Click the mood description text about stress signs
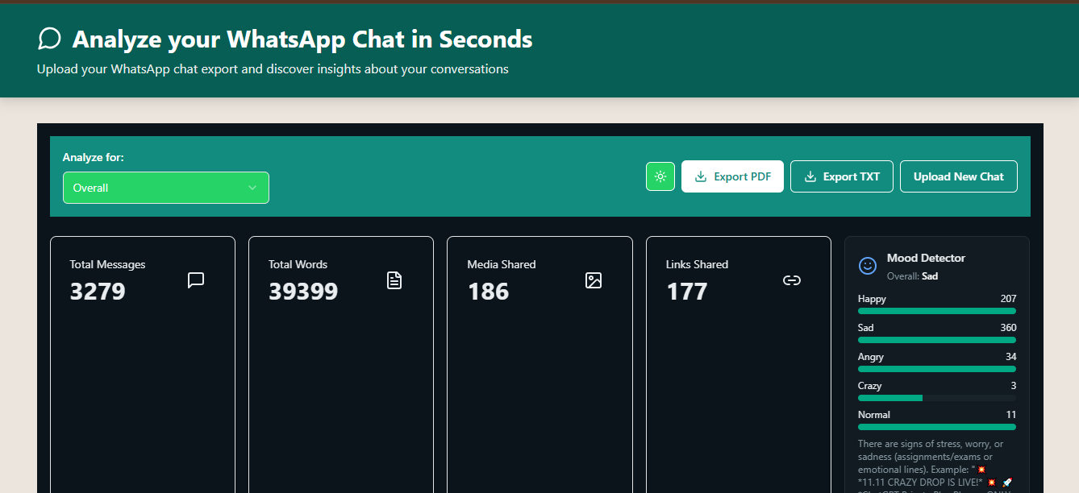The height and width of the screenshot is (493, 1079). tap(935, 465)
